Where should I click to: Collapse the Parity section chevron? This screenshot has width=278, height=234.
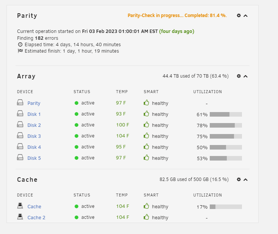[x=245, y=16]
